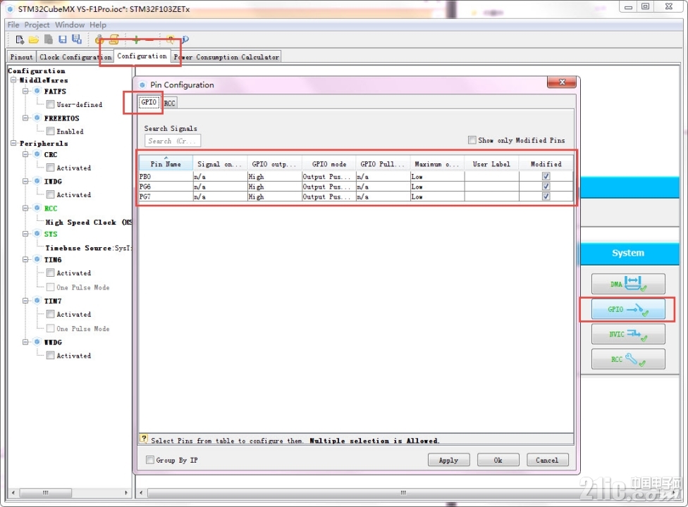Open the File menu
Screen dimensions: 688x507
click(x=13, y=25)
